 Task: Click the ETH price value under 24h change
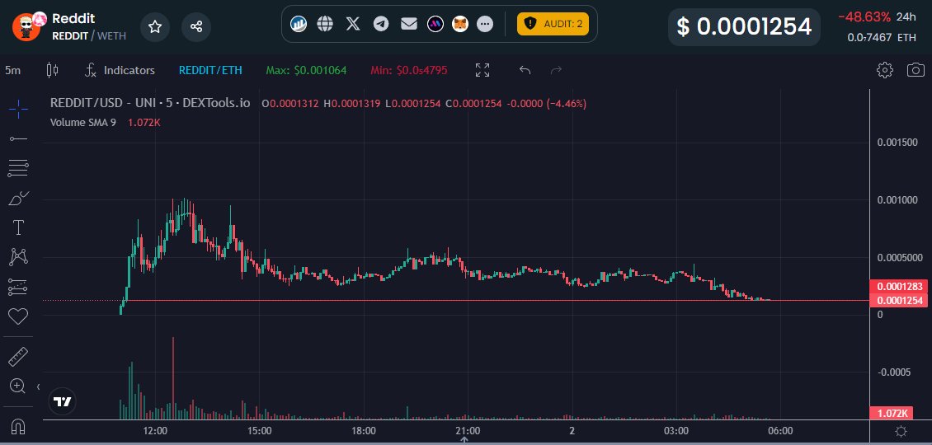pos(882,37)
